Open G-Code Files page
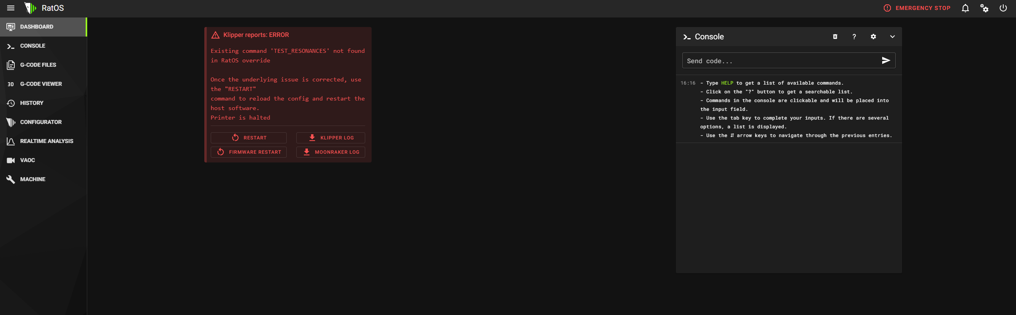This screenshot has width=1016, height=315. click(43, 65)
